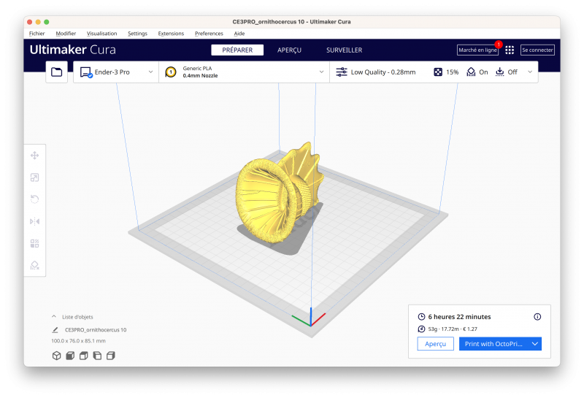This screenshot has height=398, width=584.
Task: Open the Print with OctoPrint dropdown arrow
Action: click(x=535, y=343)
